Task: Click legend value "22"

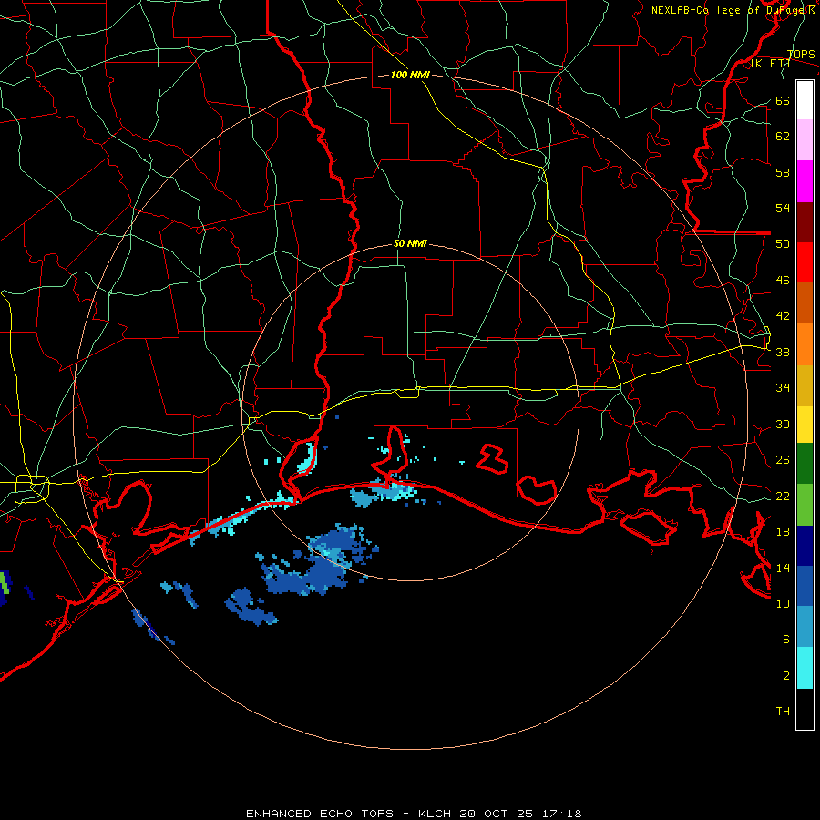Action: (x=783, y=497)
